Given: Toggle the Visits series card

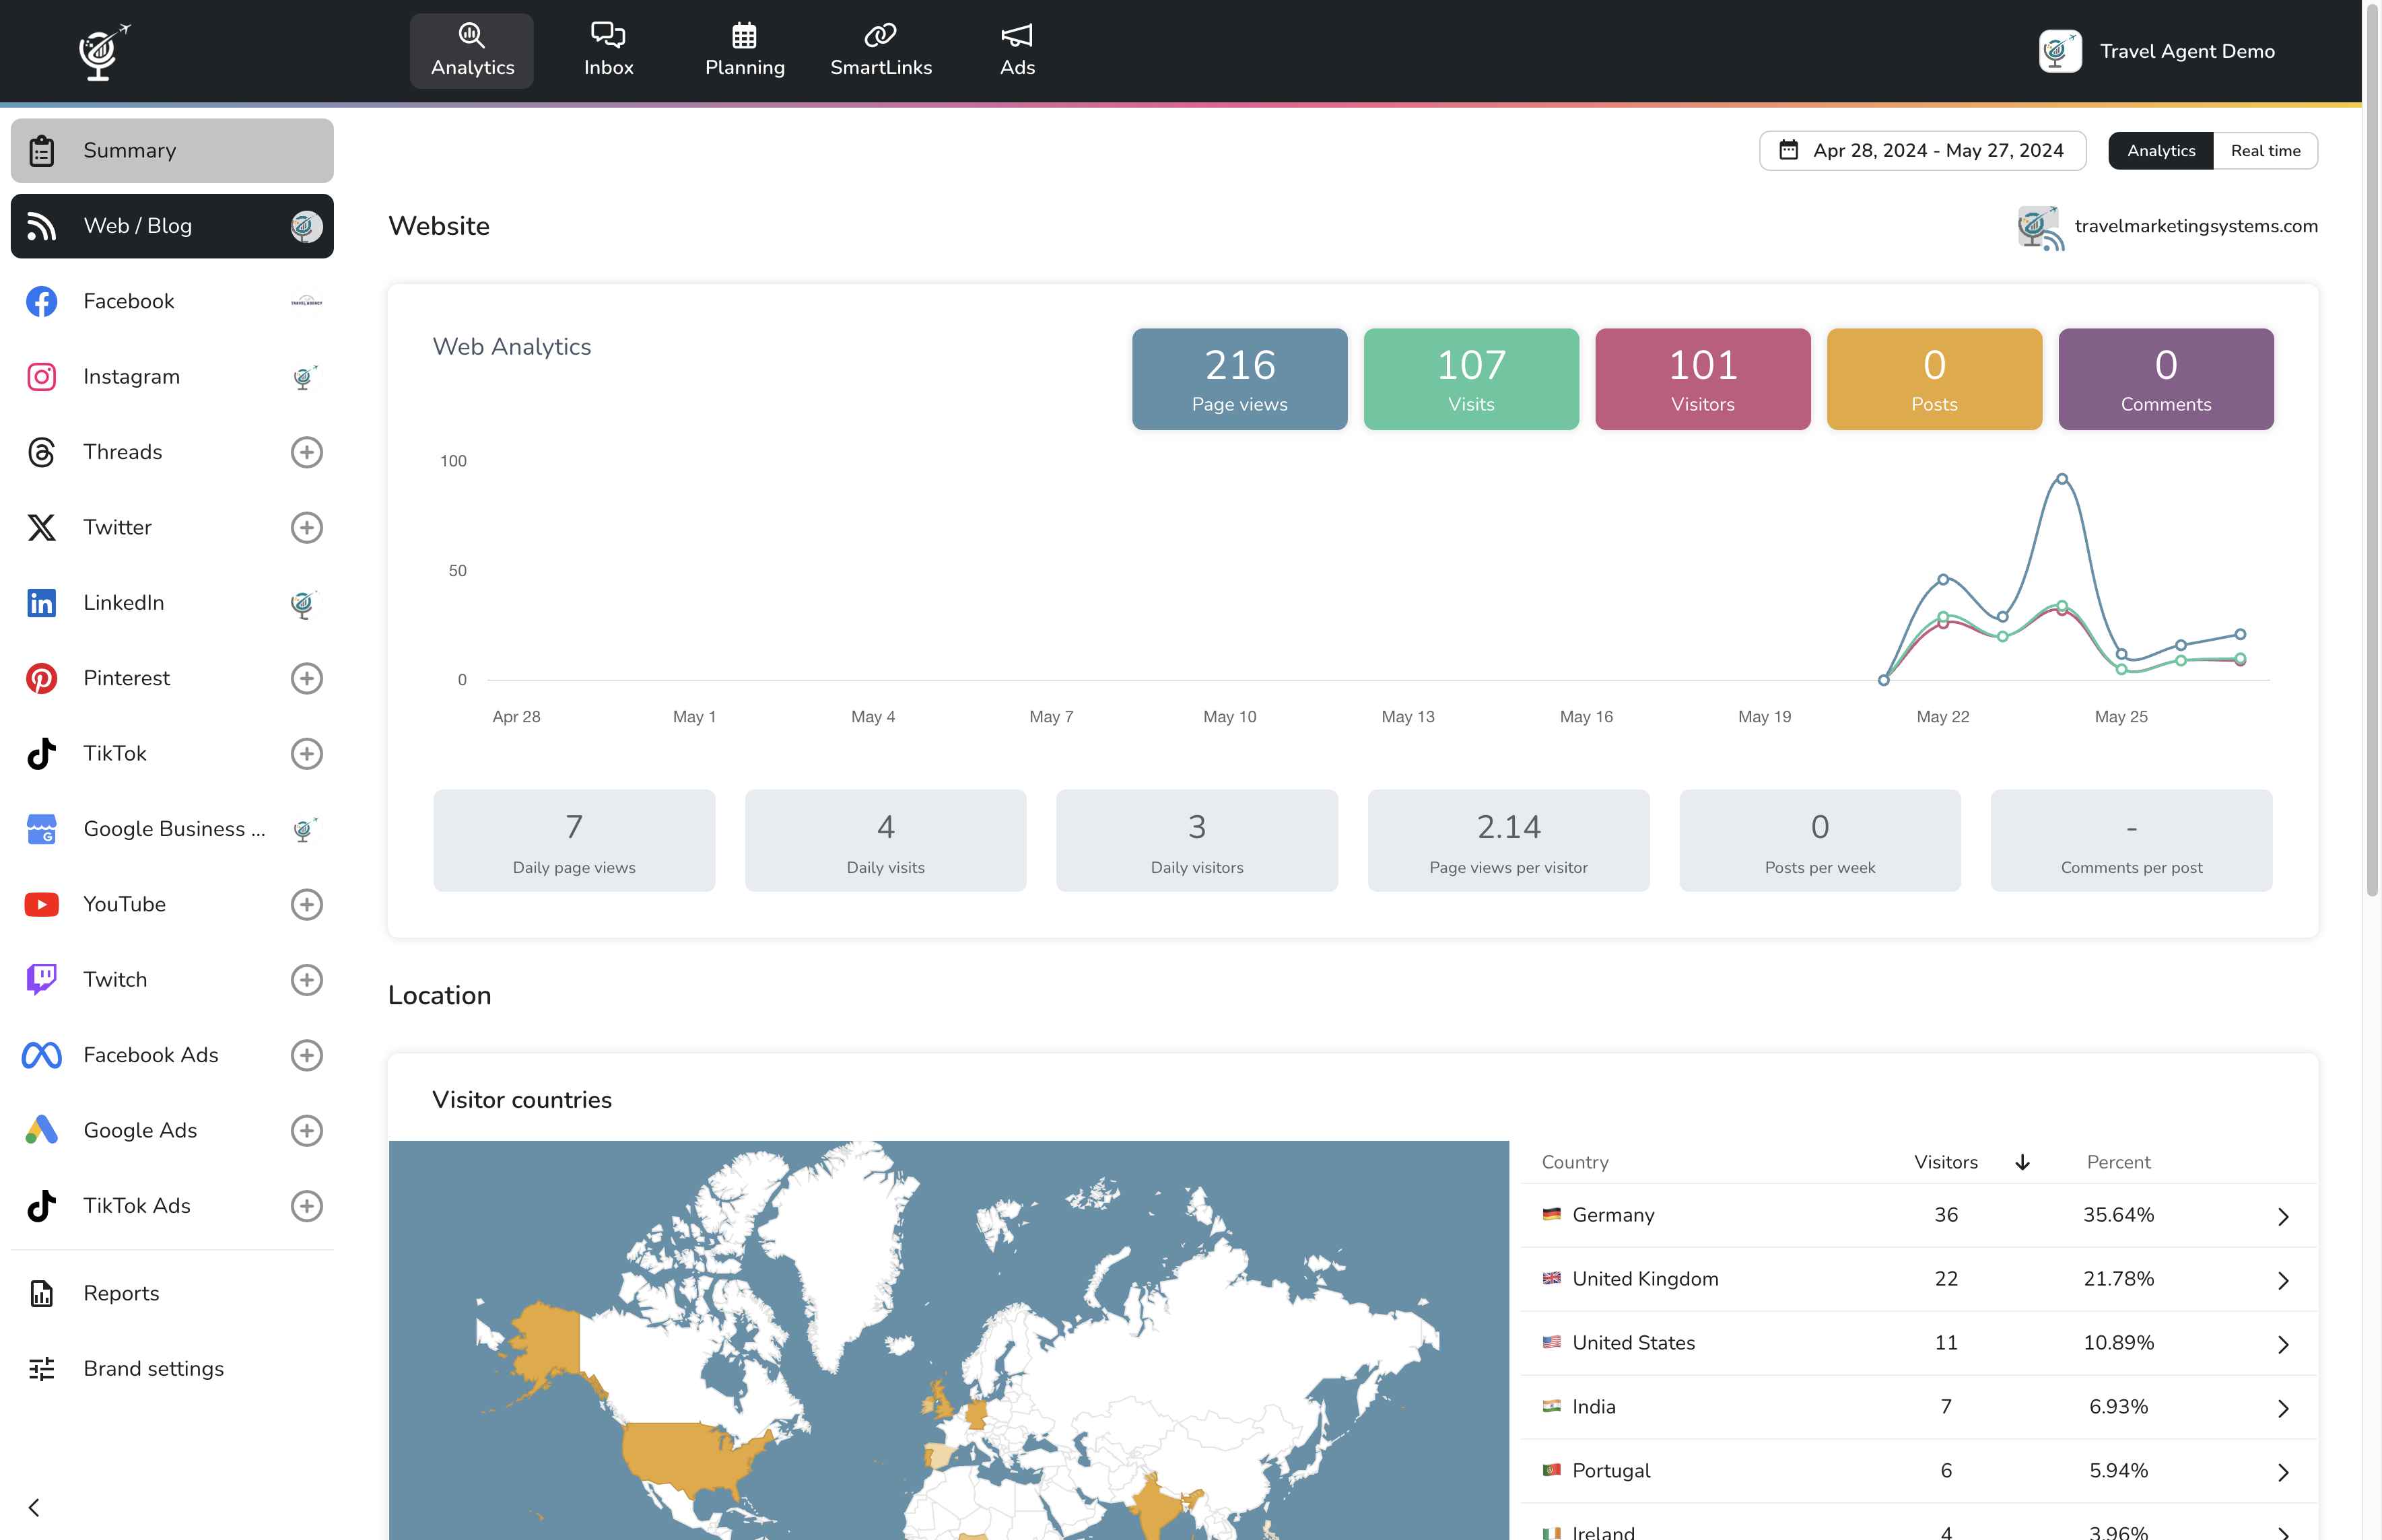Looking at the screenshot, I should click(x=1471, y=379).
